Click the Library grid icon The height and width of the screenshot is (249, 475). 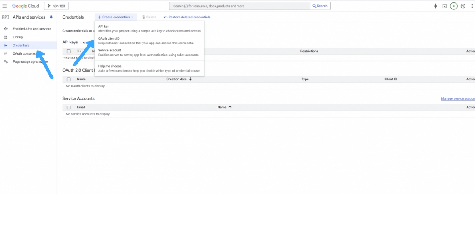pyautogui.click(x=6, y=37)
